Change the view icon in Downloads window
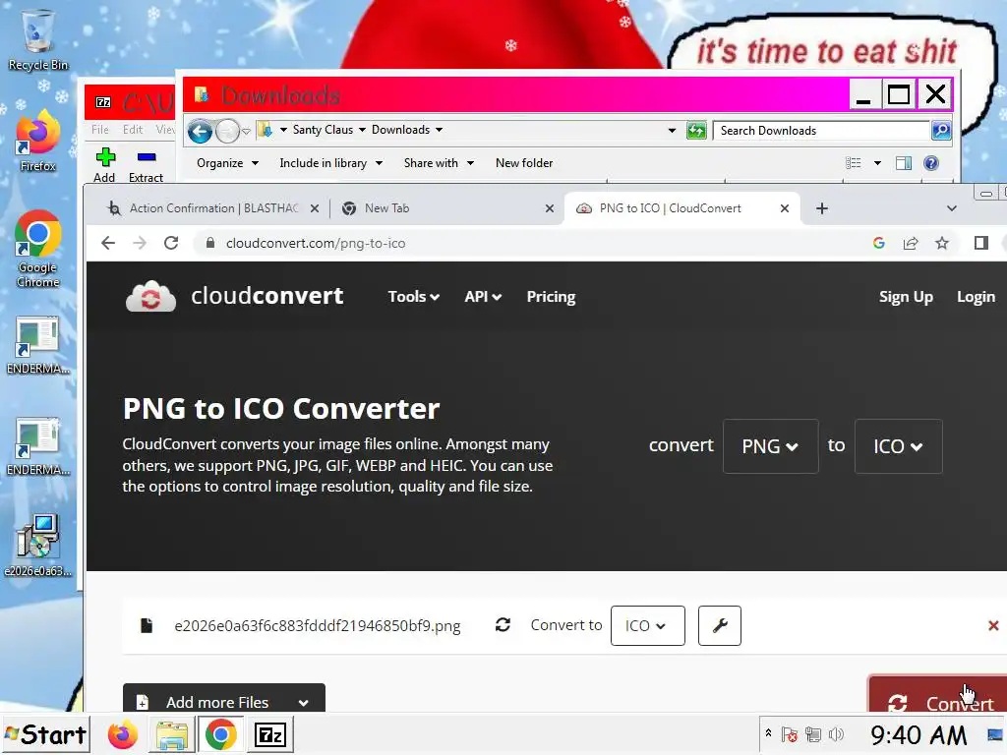The height and width of the screenshot is (755, 1007). pos(854,163)
